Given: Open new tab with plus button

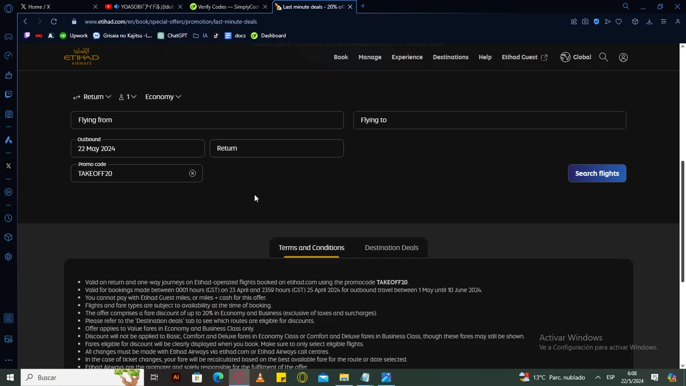Looking at the screenshot, I should pos(363,6).
